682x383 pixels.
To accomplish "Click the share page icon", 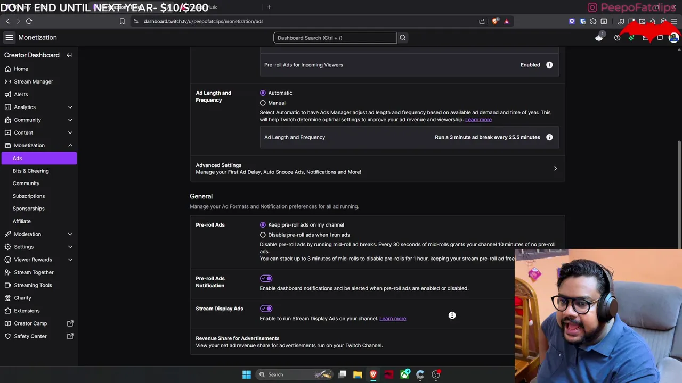I will (x=482, y=21).
